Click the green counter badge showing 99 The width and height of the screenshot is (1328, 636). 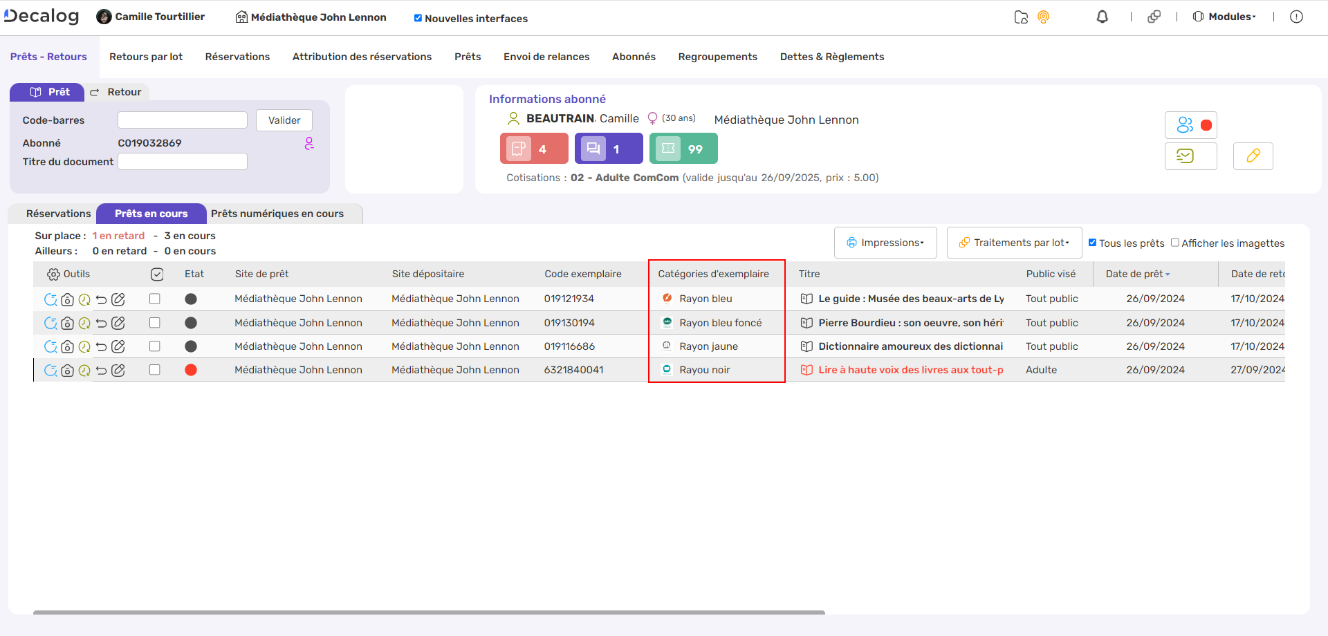pyautogui.click(x=683, y=149)
